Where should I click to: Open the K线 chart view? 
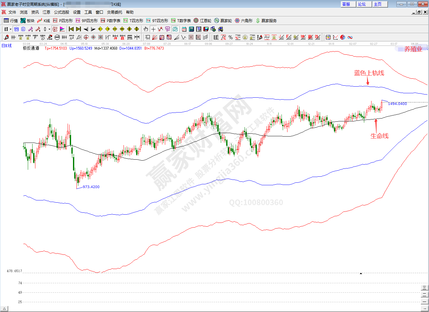click(x=44, y=21)
